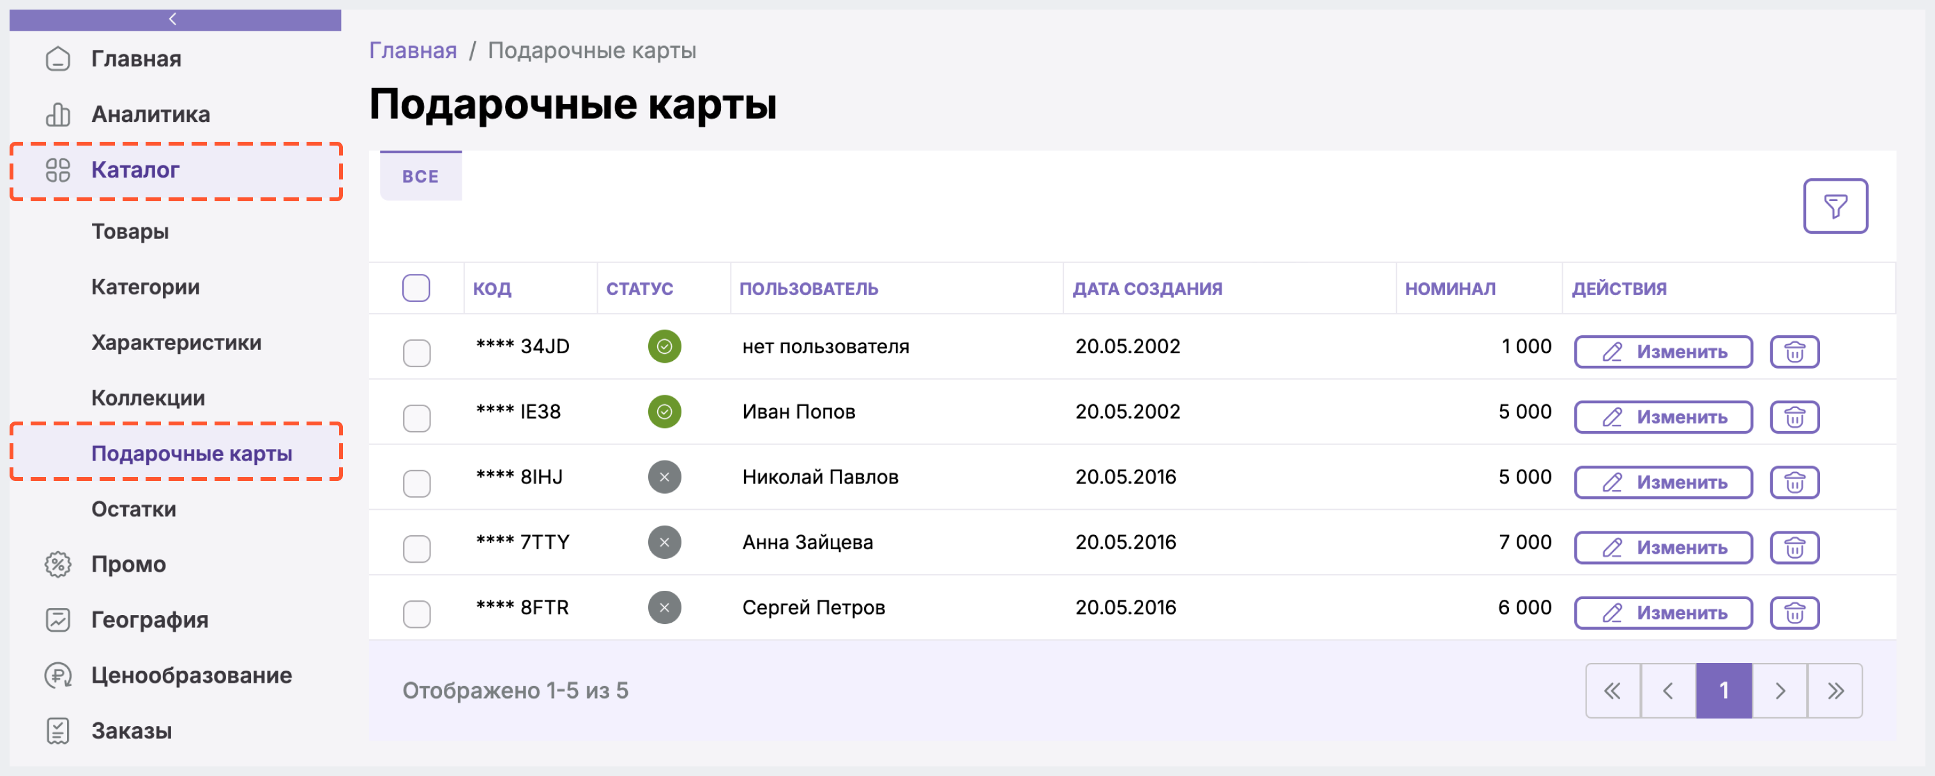Click the bar chart icon beside Аналитика

coord(58,114)
